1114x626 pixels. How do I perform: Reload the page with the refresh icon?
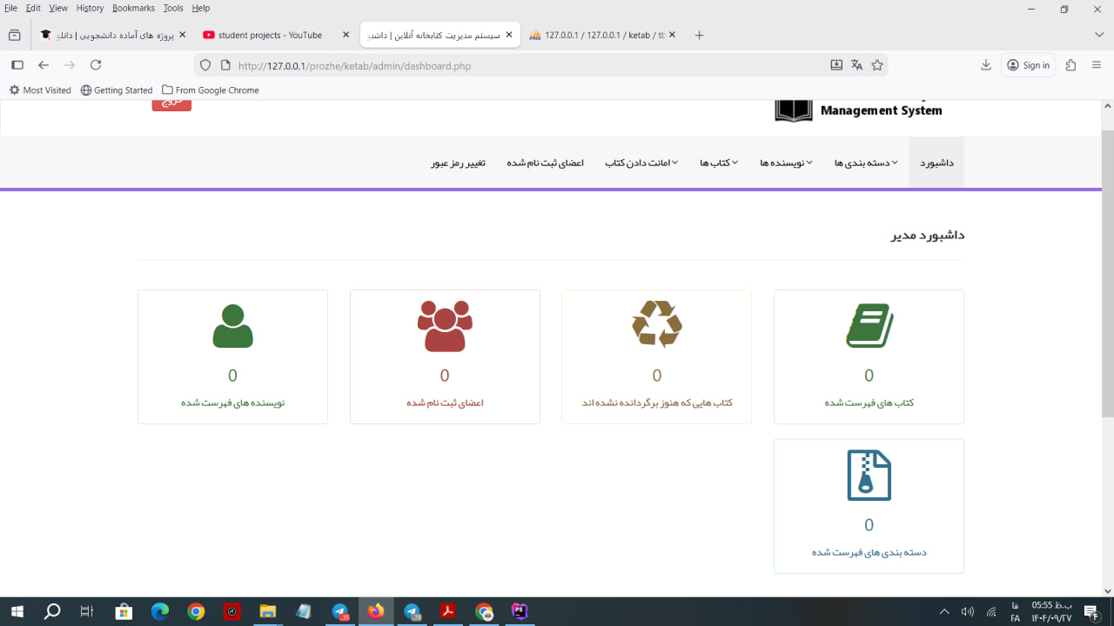pyautogui.click(x=96, y=65)
